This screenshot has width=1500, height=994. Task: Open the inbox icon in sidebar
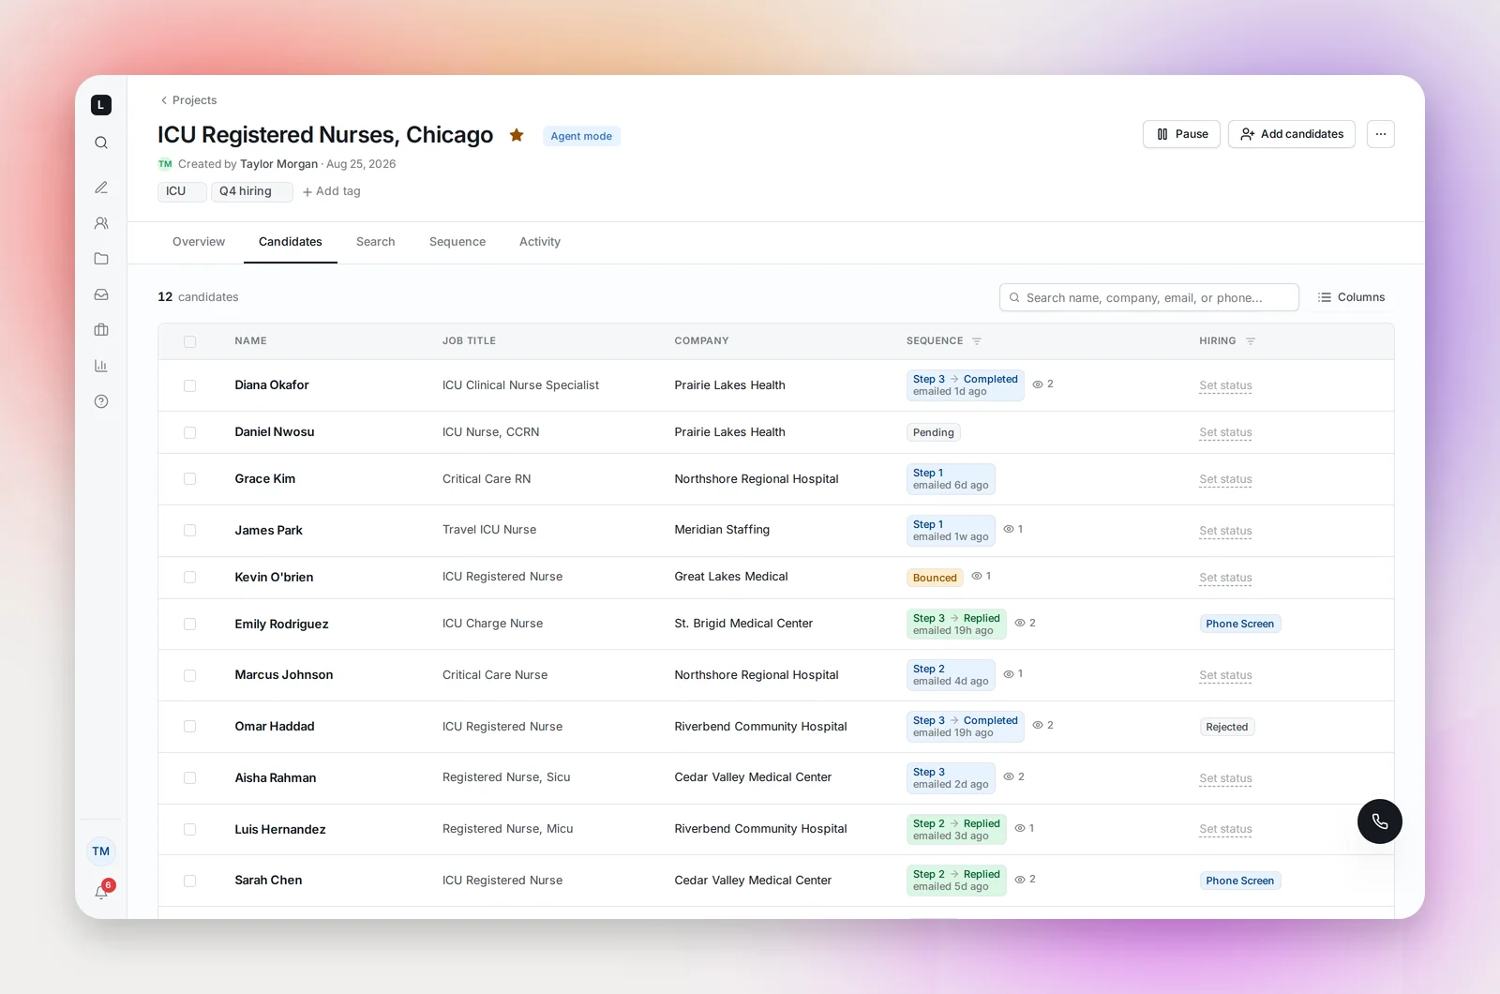coord(101,294)
